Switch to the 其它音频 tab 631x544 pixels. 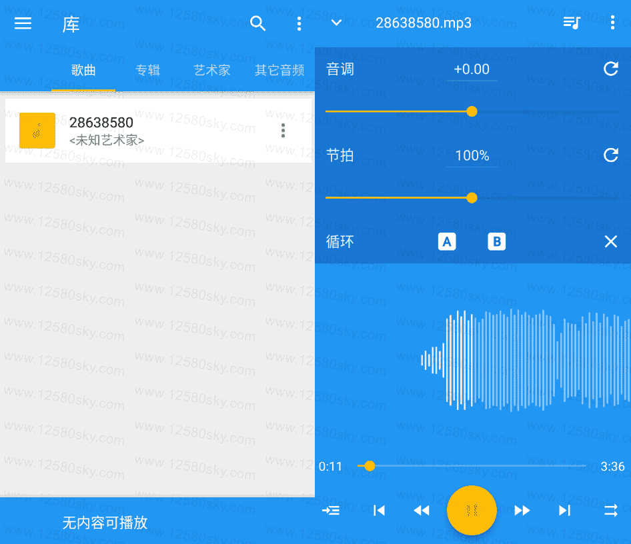click(x=279, y=70)
